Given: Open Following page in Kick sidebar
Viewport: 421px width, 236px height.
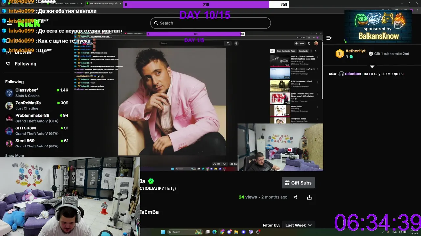Looking at the screenshot, I should pyautogui.click(x=25, y=64).
